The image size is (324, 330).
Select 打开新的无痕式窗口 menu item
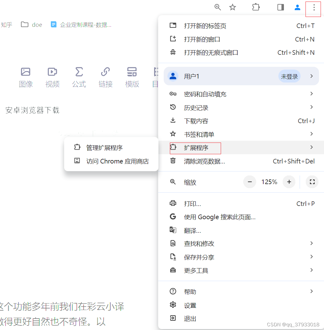tap(241, 53)
